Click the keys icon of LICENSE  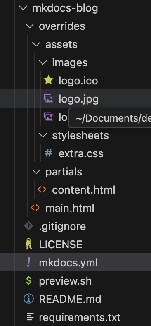(x=28, y=244)
